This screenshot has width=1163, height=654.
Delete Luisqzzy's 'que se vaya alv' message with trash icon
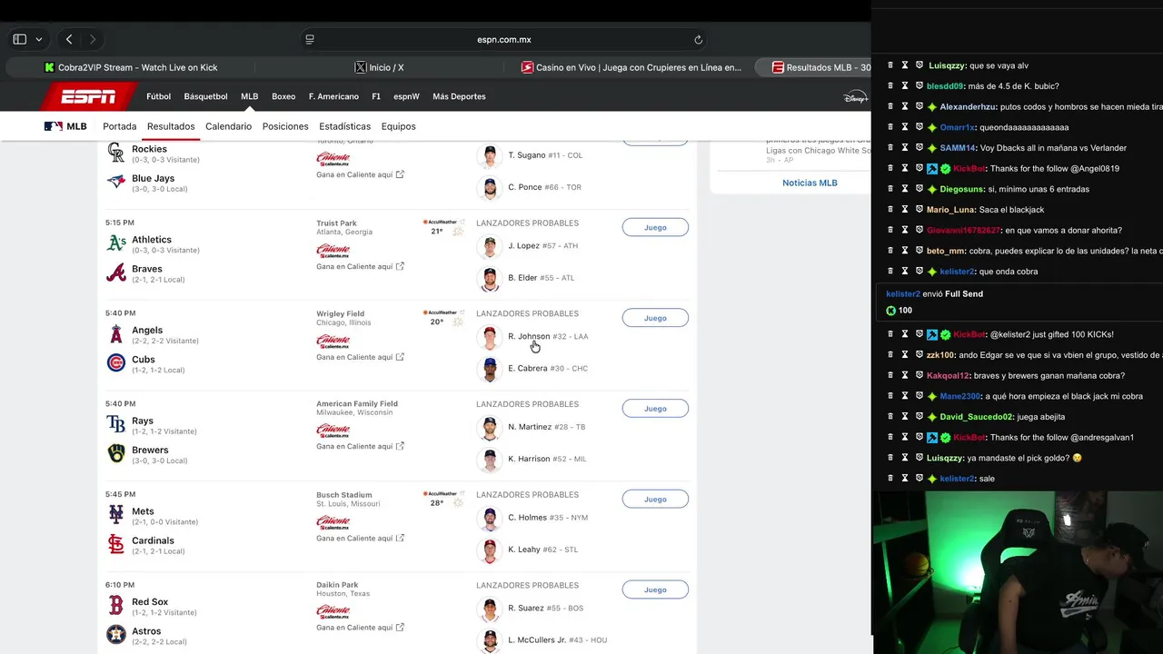tap(890, 65)
